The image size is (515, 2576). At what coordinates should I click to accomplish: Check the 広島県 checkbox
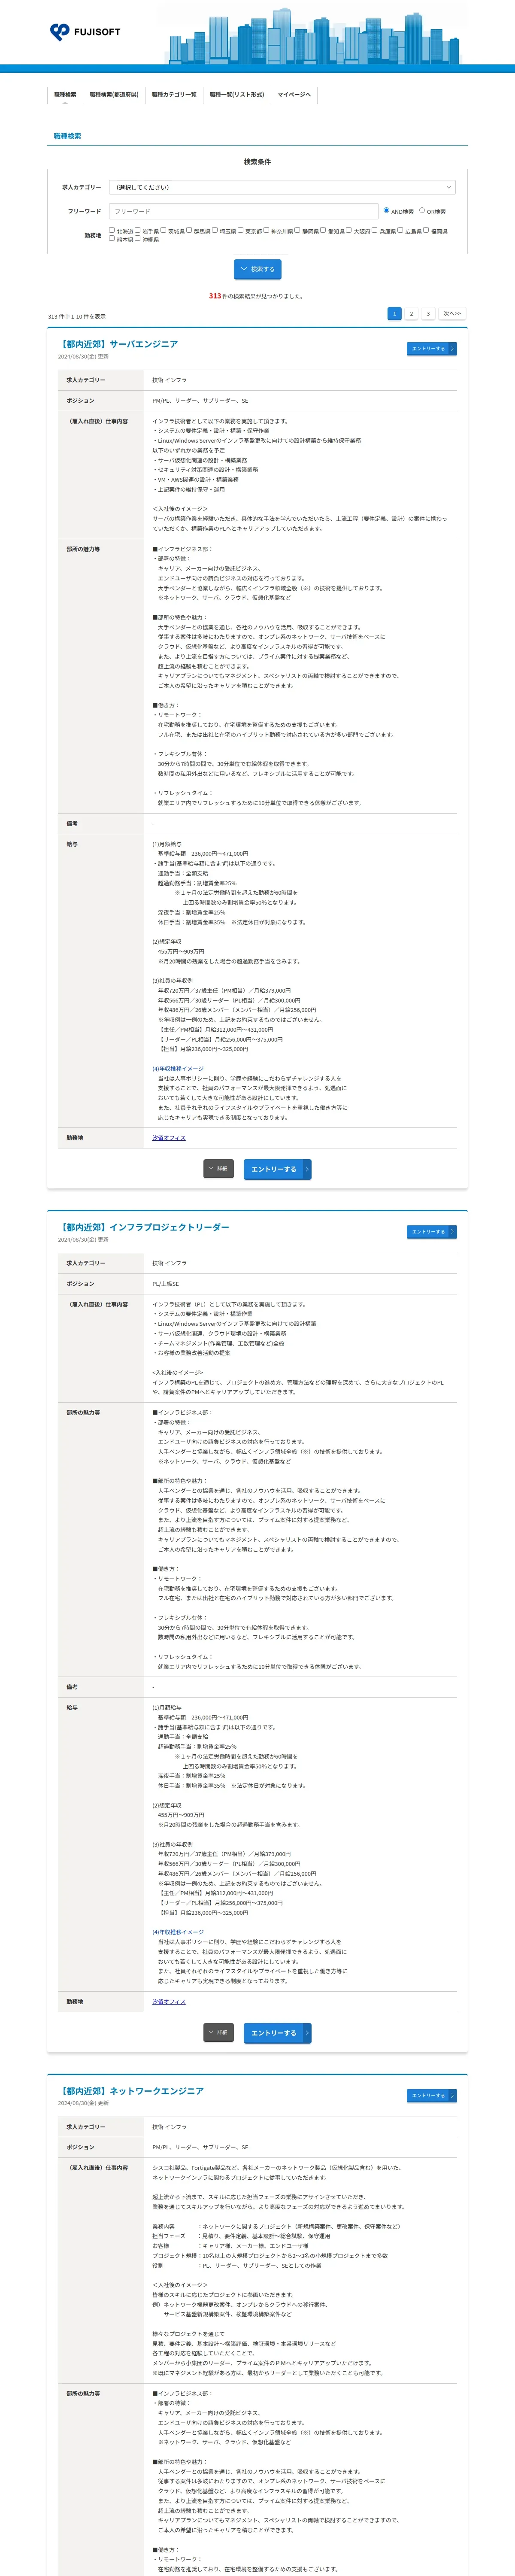click(401, 230)
